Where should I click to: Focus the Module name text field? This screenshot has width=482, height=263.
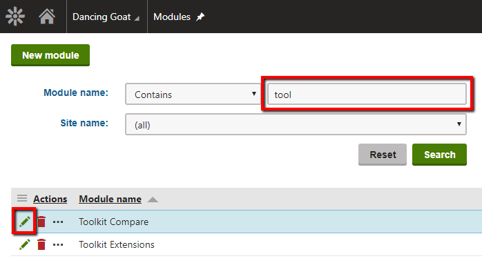point(367,94)
